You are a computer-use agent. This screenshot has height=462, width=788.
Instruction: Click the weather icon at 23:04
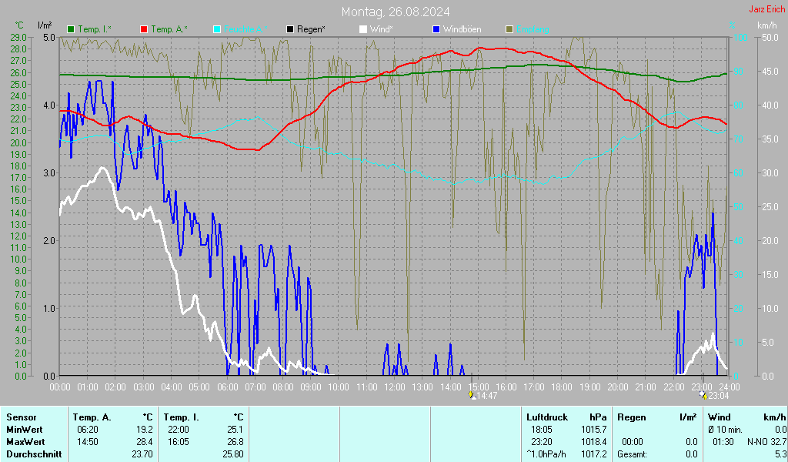click(702, 395)
